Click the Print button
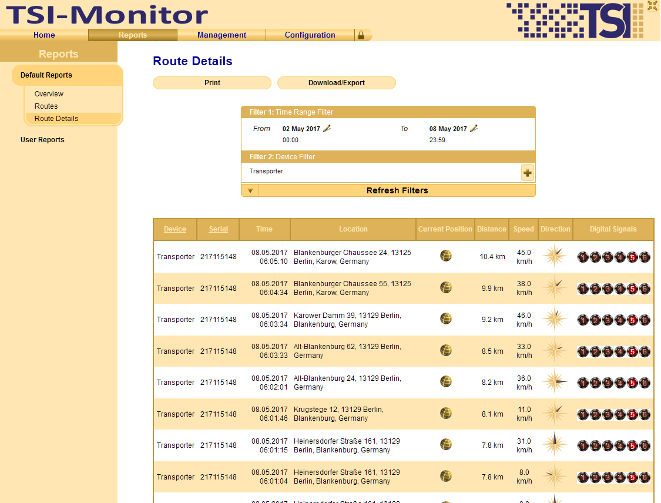This screenshot has width=661, height=503. click(212, 83)
